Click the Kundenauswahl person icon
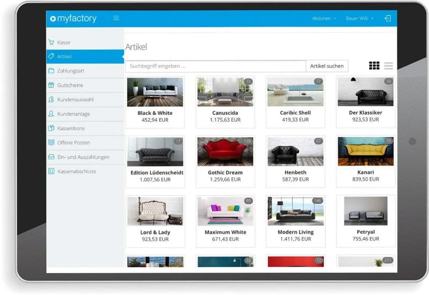 [x=51, y=100]
